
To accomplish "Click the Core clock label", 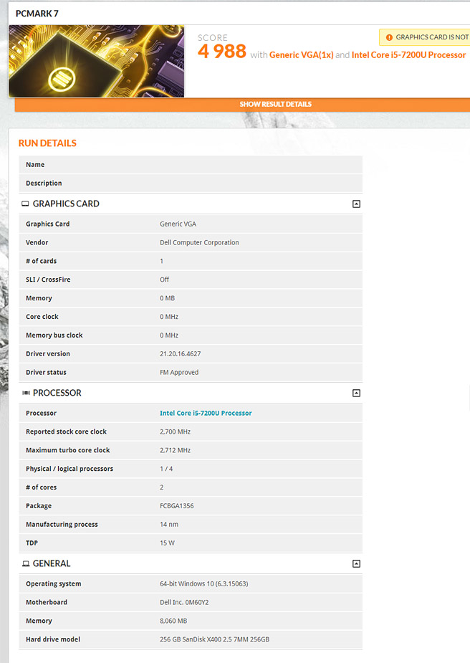I will click(42, 317).
